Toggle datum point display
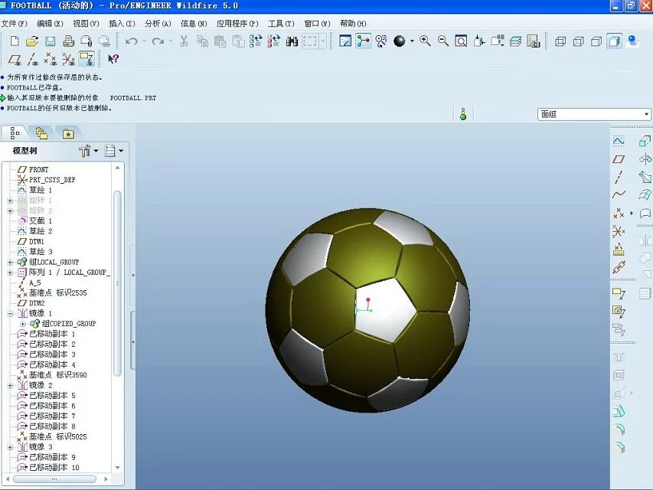This screenshot has width=653, height=490. coord(51,59)
